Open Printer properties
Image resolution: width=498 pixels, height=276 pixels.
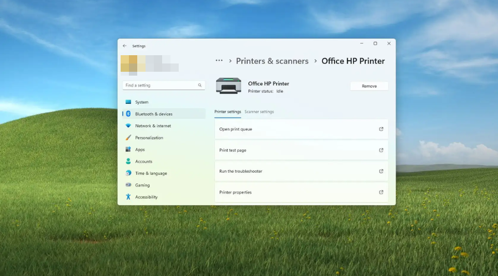tap(302, 192)
